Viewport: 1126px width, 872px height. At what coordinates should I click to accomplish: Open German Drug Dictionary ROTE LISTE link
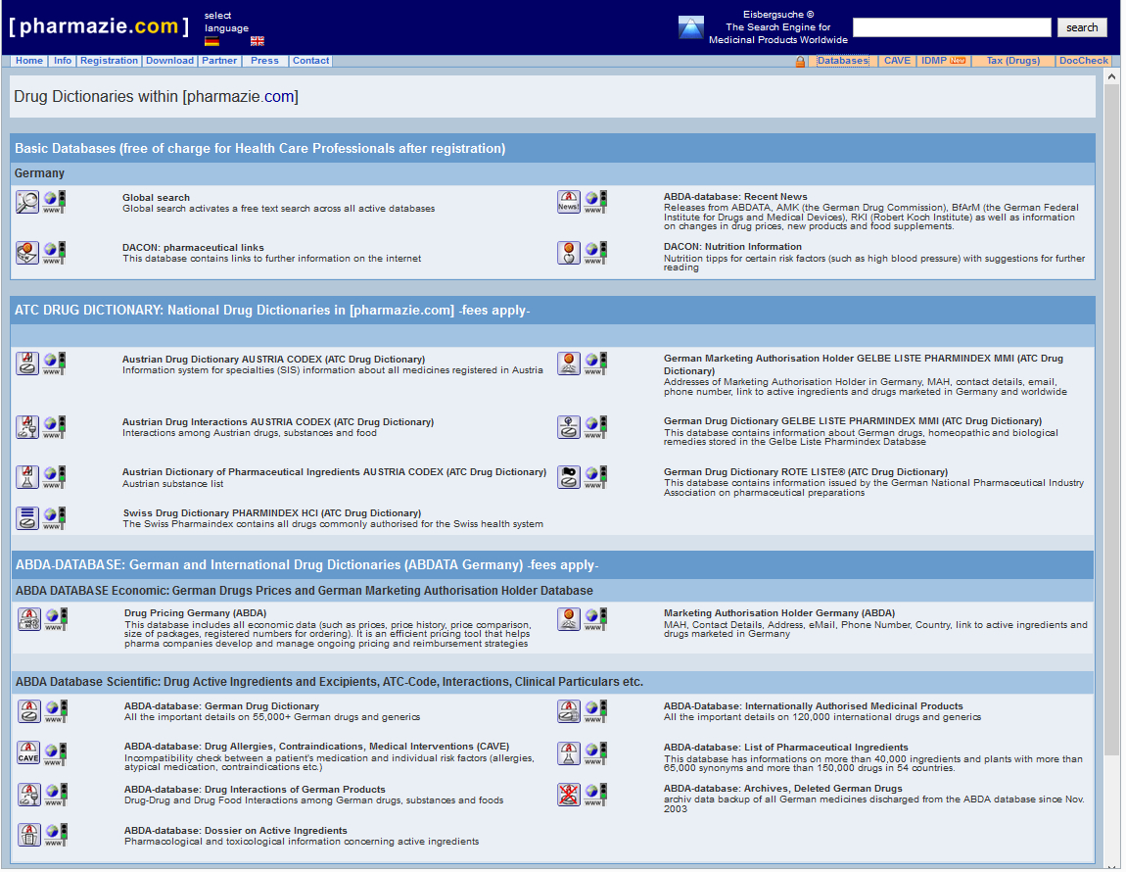[x=806, y=472]
